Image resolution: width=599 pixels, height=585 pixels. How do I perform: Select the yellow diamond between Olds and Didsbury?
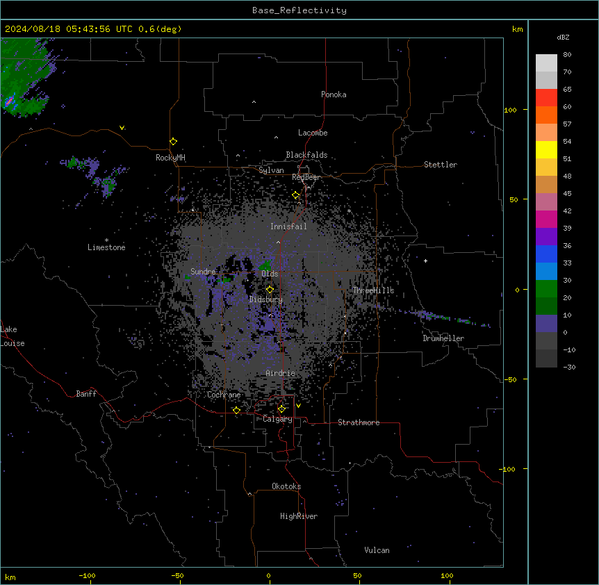[x=270, y=290]
